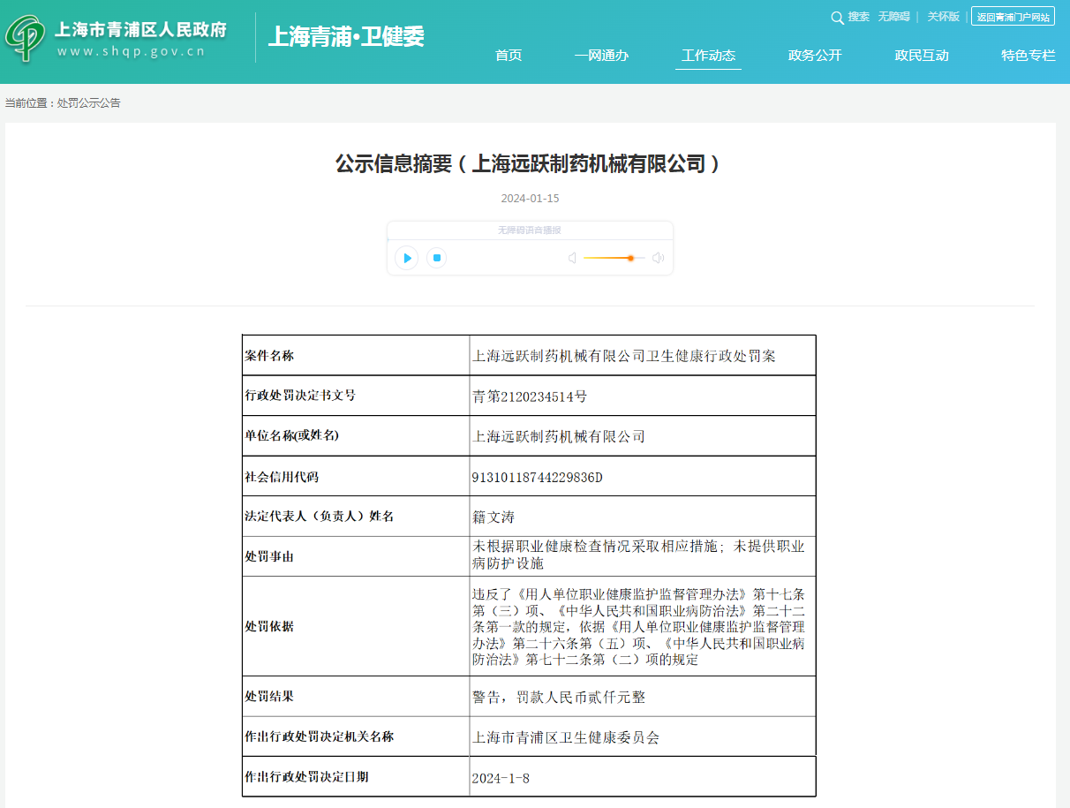Image resolution: width=1070 pixels, height=808 pixels.
Task: Click the 处罚依据 label
Action: 269,626
